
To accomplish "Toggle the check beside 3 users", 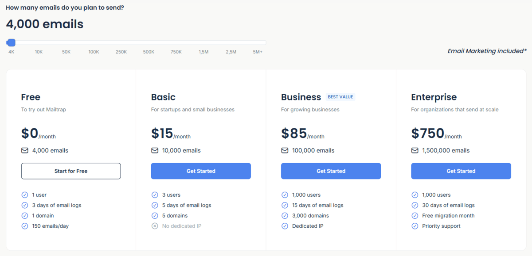I will point(155,195).
